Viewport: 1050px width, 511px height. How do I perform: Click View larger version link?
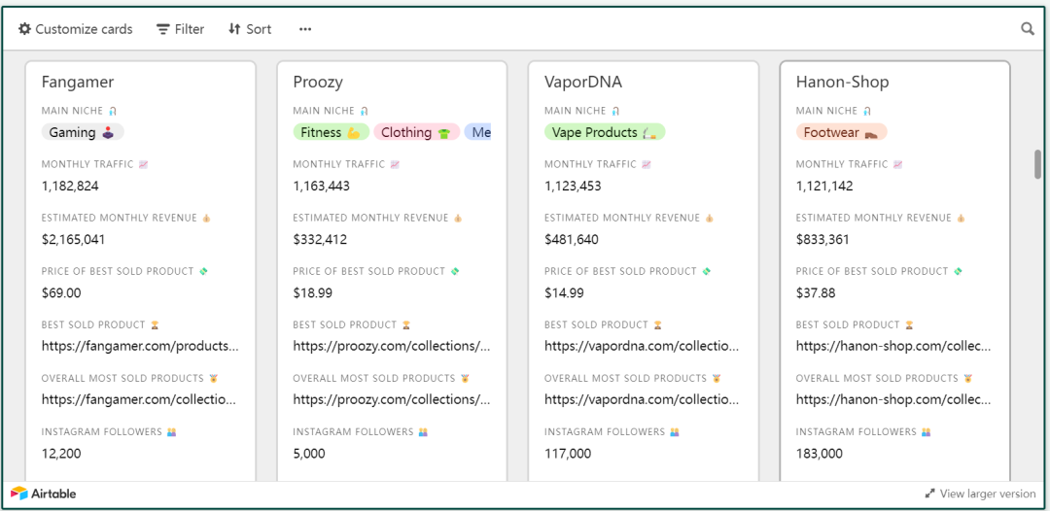(980, 494)
